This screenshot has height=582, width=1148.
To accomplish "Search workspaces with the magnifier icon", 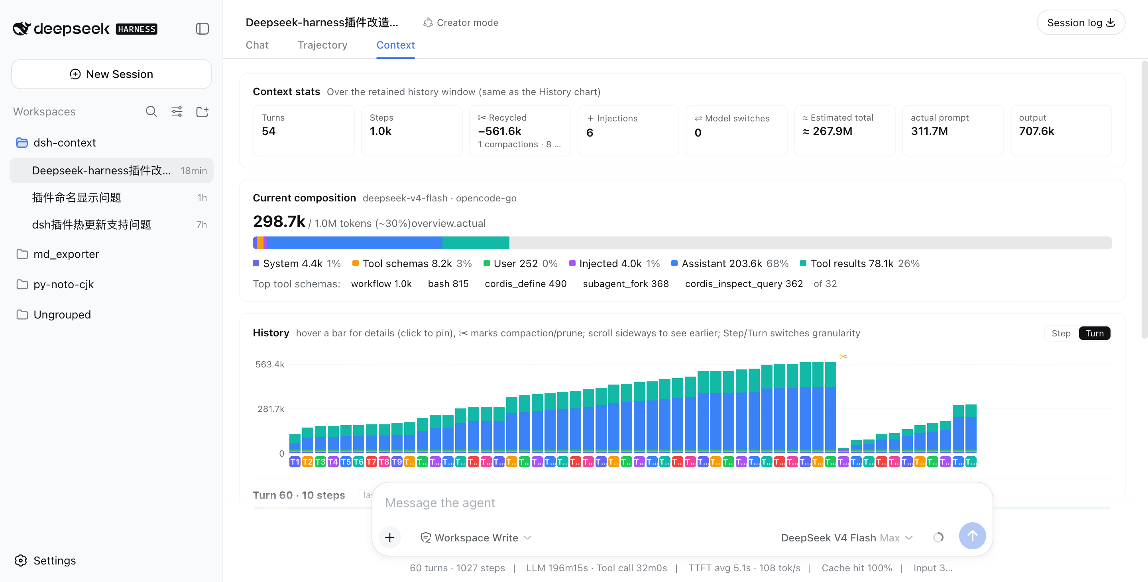I will 151,111.
